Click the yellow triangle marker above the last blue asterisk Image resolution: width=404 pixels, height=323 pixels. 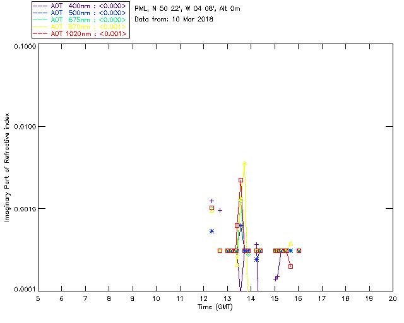click(x=291, y=244)
